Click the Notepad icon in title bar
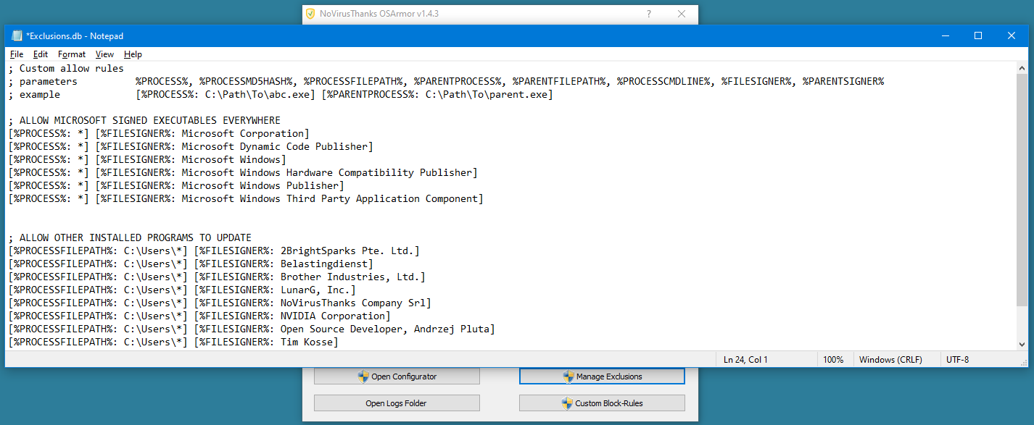 pyautogui.click(x=17, y=35)
